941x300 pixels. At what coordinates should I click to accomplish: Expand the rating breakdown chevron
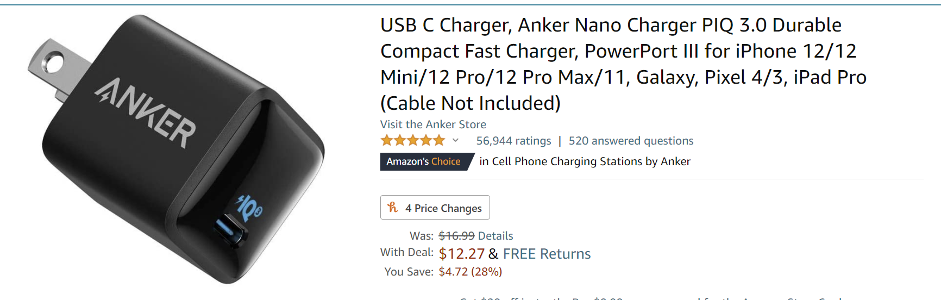[x=455, y=141]
